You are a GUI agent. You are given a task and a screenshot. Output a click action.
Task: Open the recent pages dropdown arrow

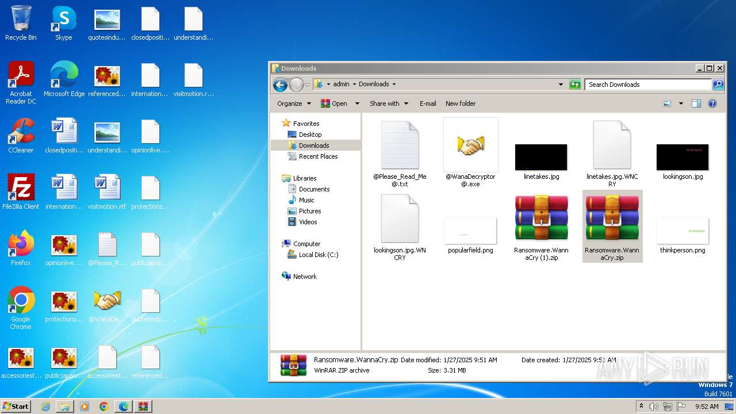coord(307,85)
